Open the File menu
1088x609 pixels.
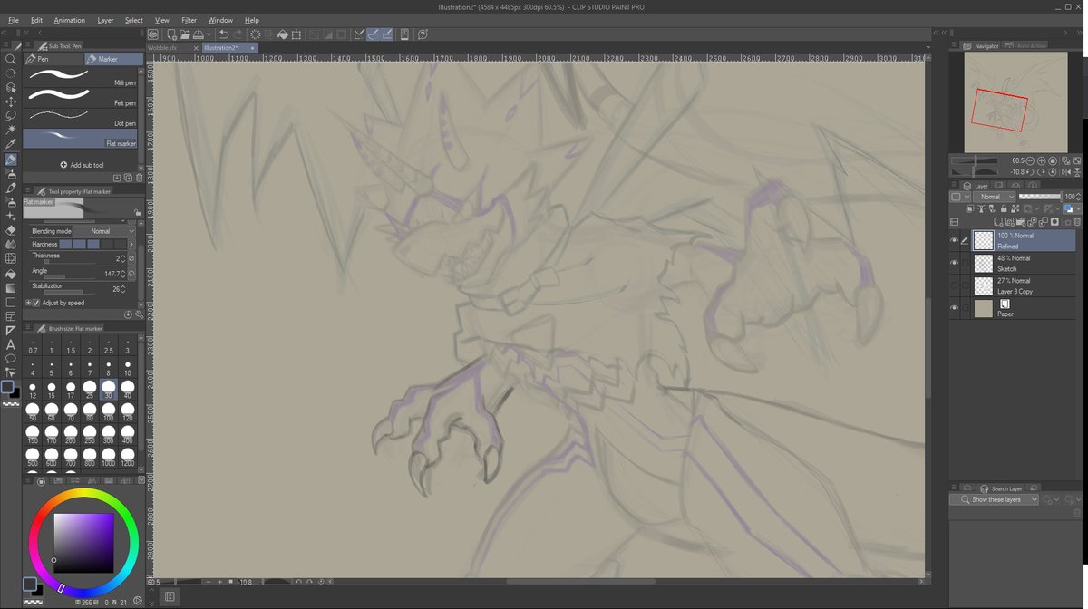click(14, 20)
